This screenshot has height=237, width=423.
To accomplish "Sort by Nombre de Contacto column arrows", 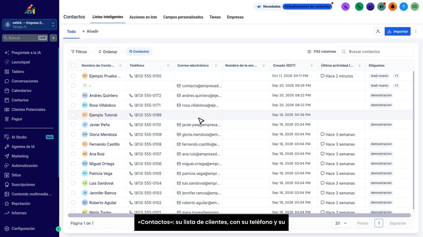I will point(120,66).
